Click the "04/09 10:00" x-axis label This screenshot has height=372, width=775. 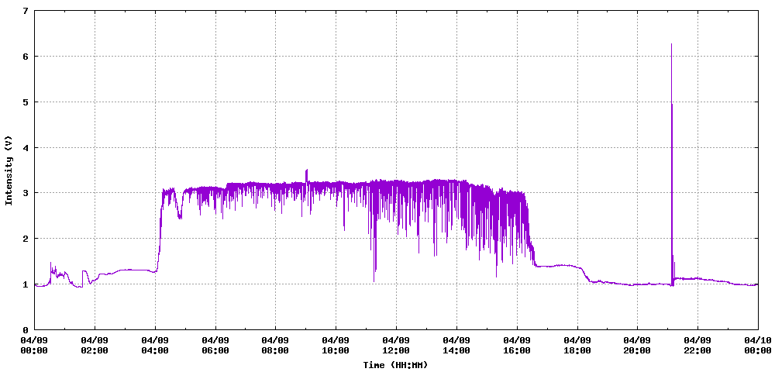(x=336, y=346)
